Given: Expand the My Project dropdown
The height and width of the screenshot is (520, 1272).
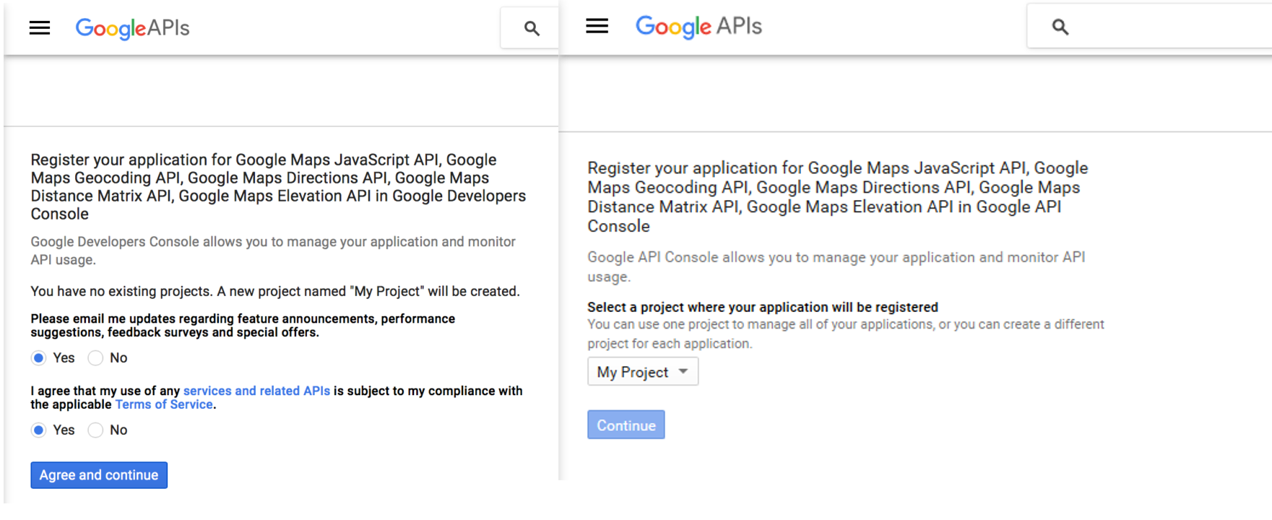Looking at the screenshot, I should click(x=642, y=372).
